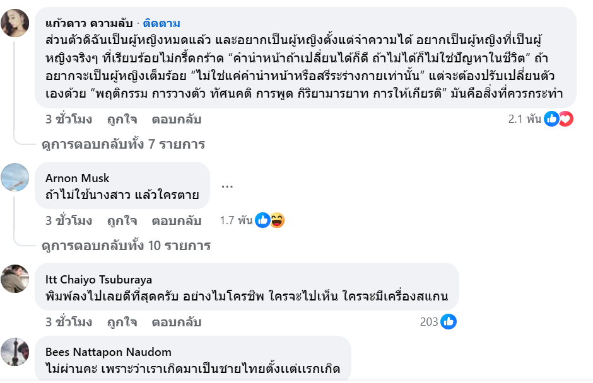This screenshot has height=383, width=593.
Task: Open แก้วดาว ความลับ's profile picture
Action: click(15, 23)
